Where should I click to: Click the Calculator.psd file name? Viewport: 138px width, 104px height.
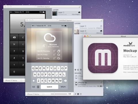pyautogui.click(x=62, y=14)
